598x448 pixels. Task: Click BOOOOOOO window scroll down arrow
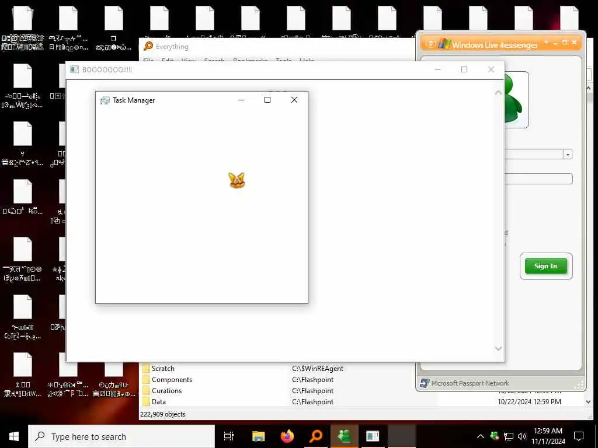[498, 349]
